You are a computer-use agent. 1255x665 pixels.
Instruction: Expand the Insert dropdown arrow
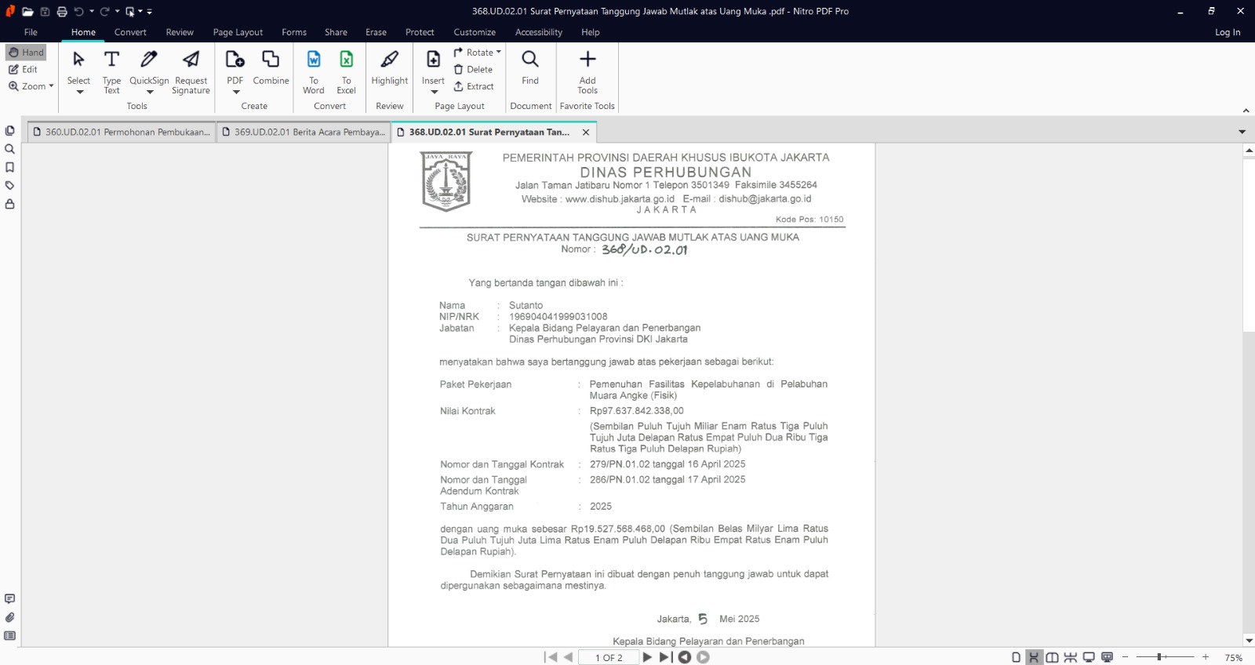(435, 92)
